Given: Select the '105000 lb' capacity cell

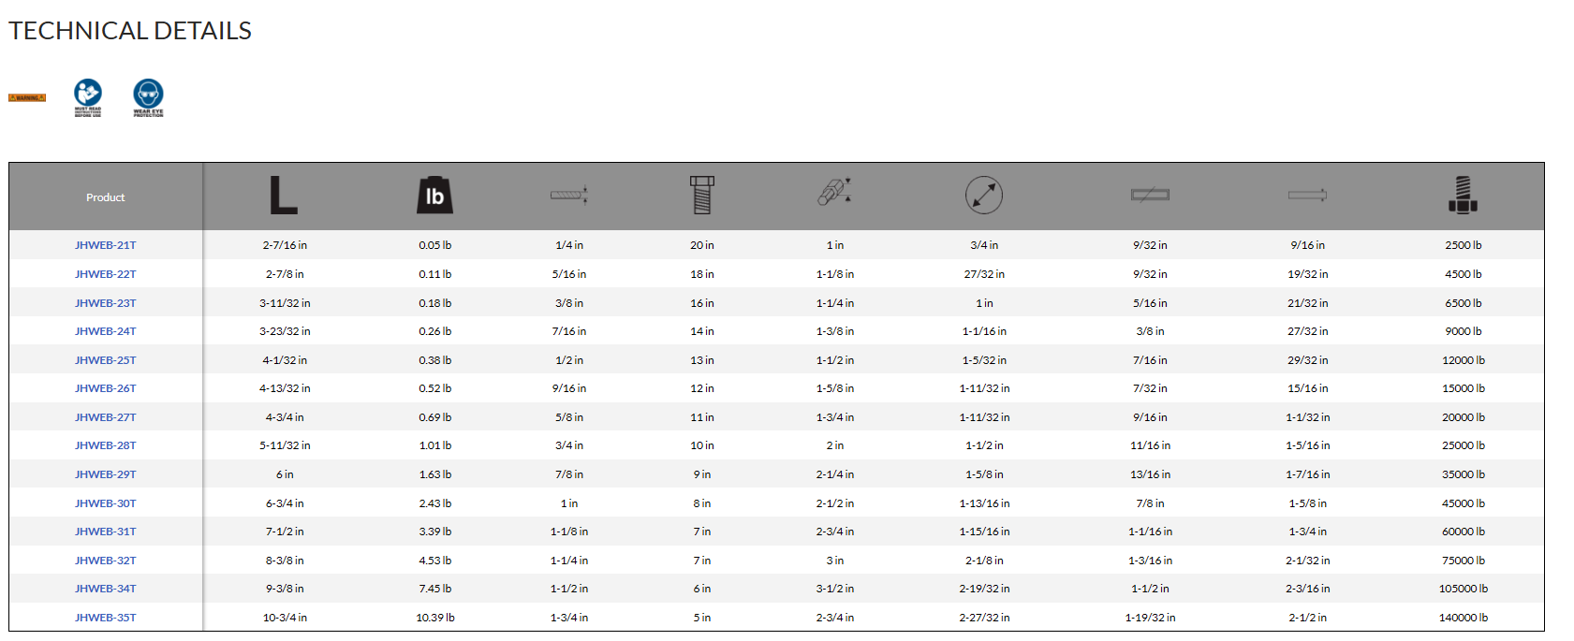Looking at the screenshot, I should tap(1463, 589).
